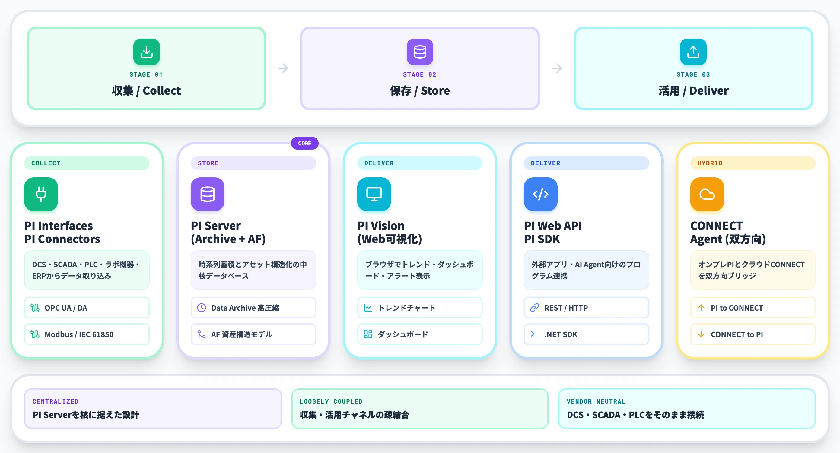The height and width of the screenshot is (453, 840).
Task: Click the up arrow icon beside PI to CONNECT
Action: (x=701, y=308)
